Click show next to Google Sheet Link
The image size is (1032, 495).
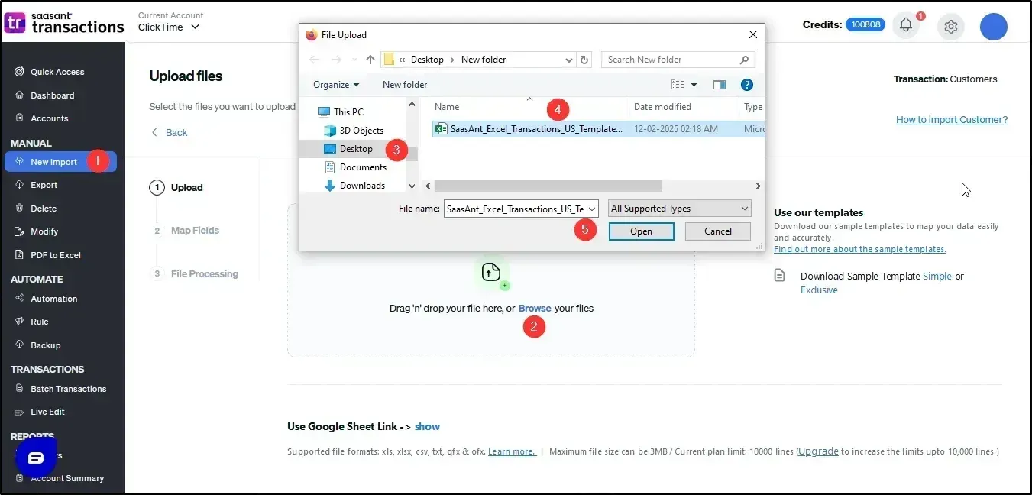click(427, 427)
